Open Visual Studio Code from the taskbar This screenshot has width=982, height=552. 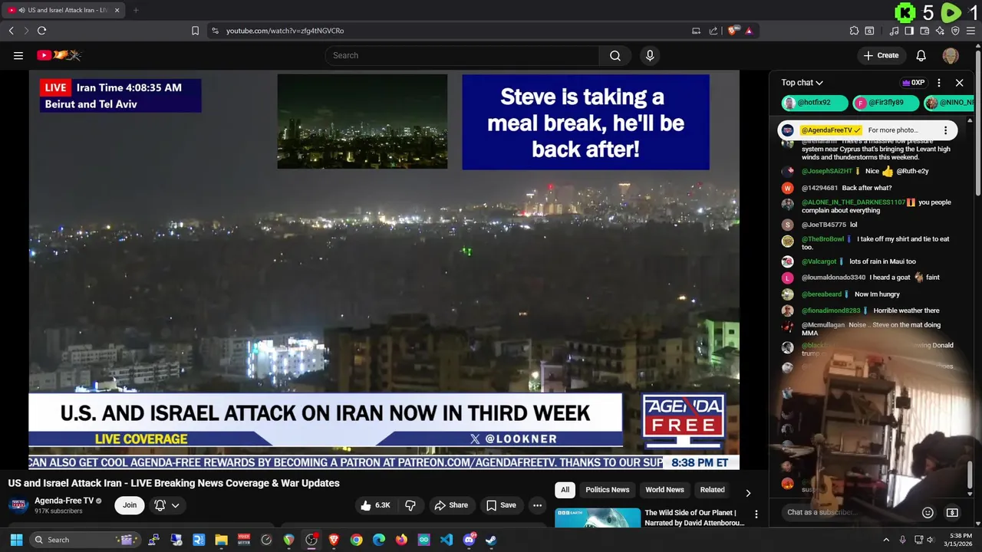pyautogui.click(x=447, y=540)
